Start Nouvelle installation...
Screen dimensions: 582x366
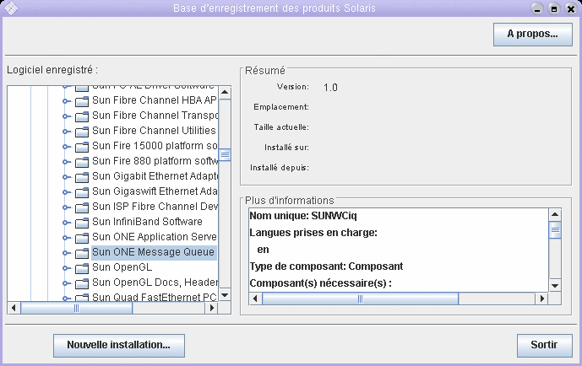pos(119,346)
